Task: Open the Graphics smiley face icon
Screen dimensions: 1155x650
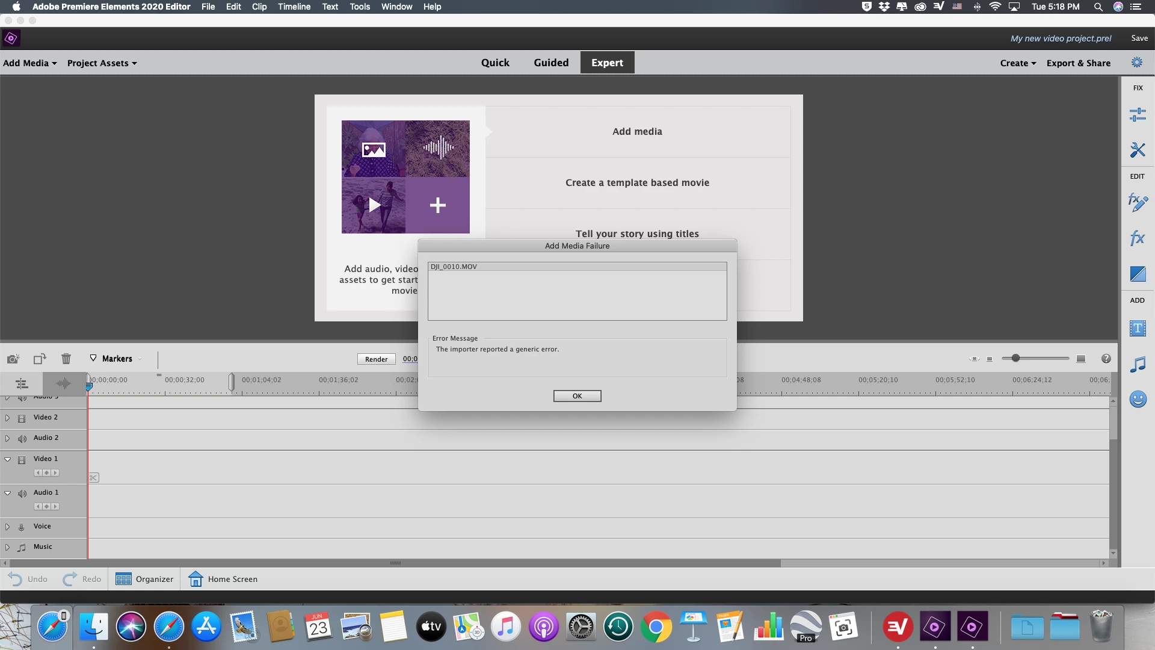Action: point(1137,399)
